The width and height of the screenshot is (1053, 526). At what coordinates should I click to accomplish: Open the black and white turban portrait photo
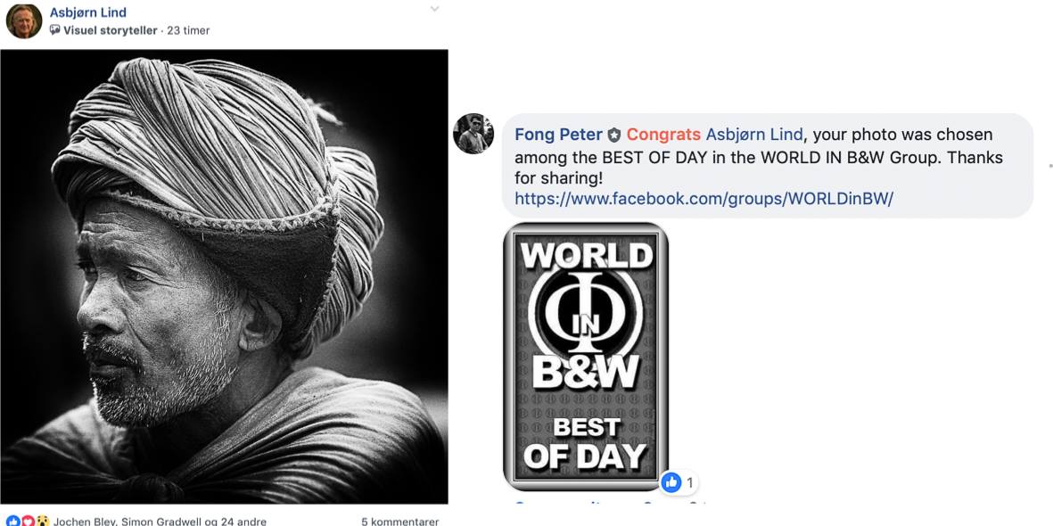click(225, 276)
